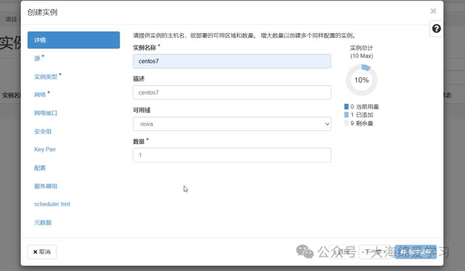The width and height of the screenshot is (465, 271).
Task: Open the 网络接口 section
Action: (45, 113)
